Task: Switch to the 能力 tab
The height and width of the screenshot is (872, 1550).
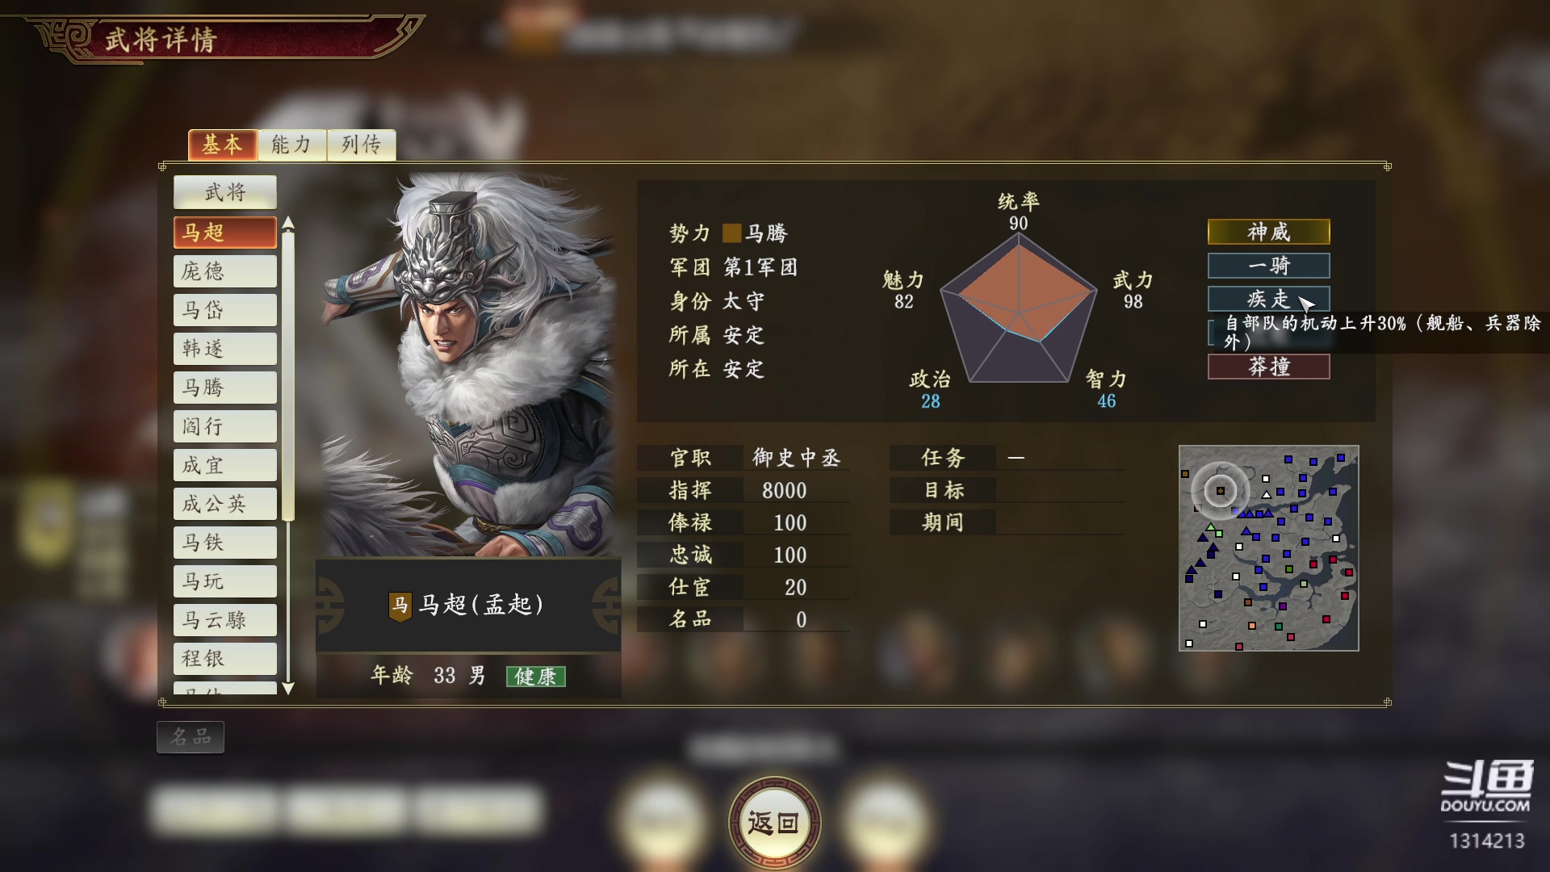Action: click(x=291, y=145)
